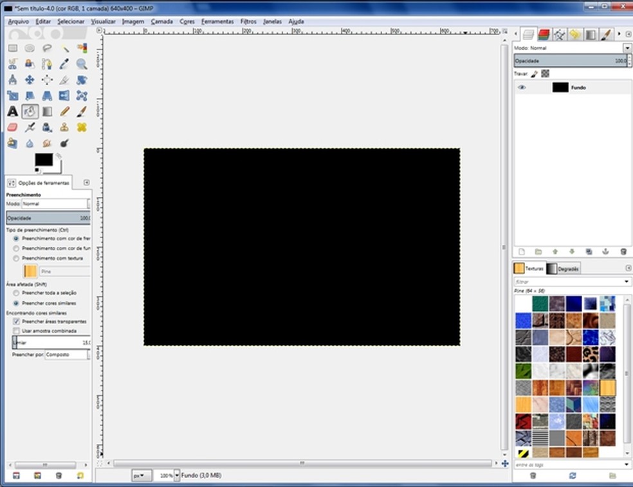Select the Blend gradient tool
633x487 pixels.
point(47,111)
